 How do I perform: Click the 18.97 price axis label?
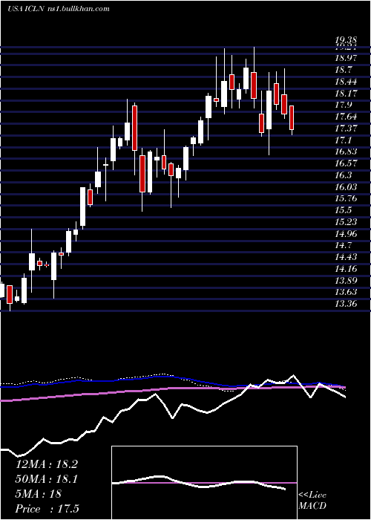point(347,58)
